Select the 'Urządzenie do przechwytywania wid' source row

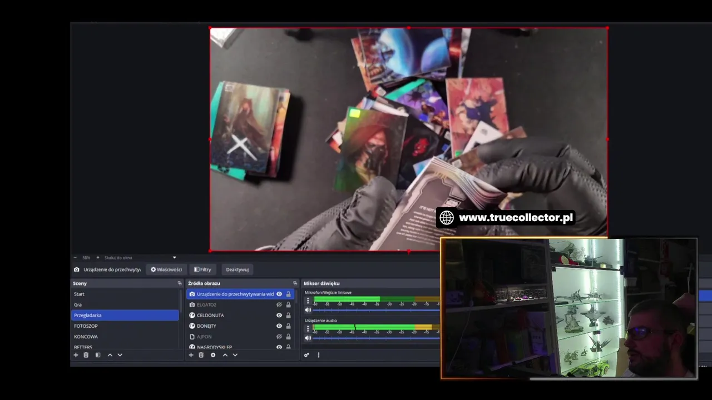tap(240, 294)
